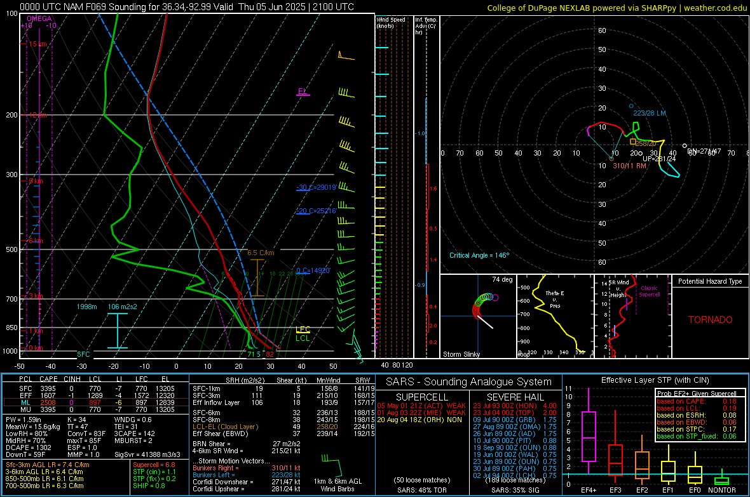Select the magenta EL marker on the skew-T

[x=303, y=91]
